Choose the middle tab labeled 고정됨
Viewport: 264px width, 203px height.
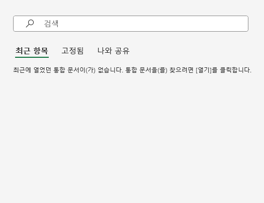72,51
